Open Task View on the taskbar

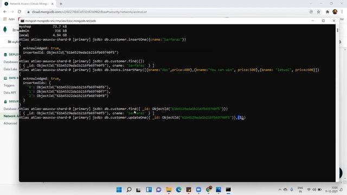pos(139,190)
